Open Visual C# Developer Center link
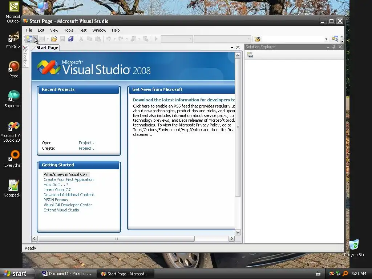This screenshot has height=279, width=372. point(68,205)
